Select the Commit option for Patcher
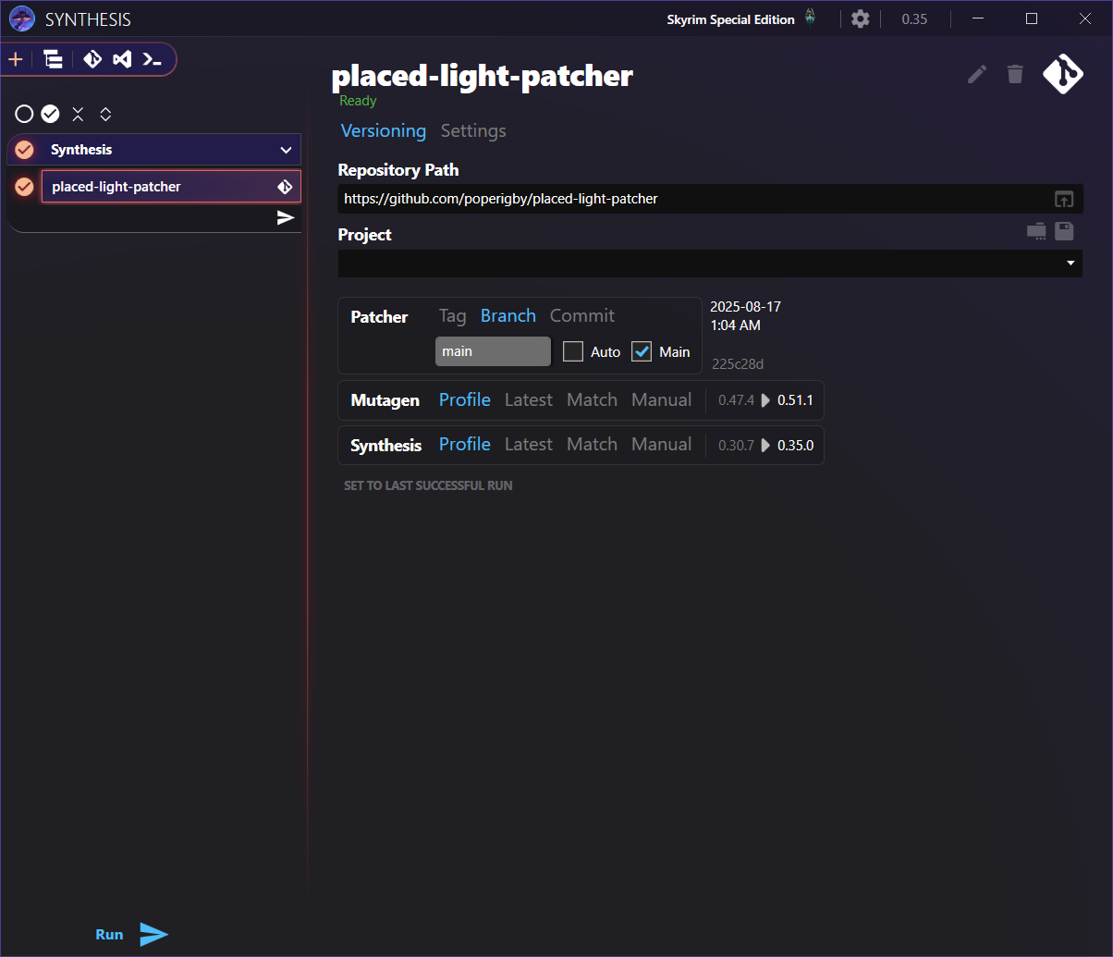Image resolution: width=1113 pixels, height=957 pixels. click(581, 316)
